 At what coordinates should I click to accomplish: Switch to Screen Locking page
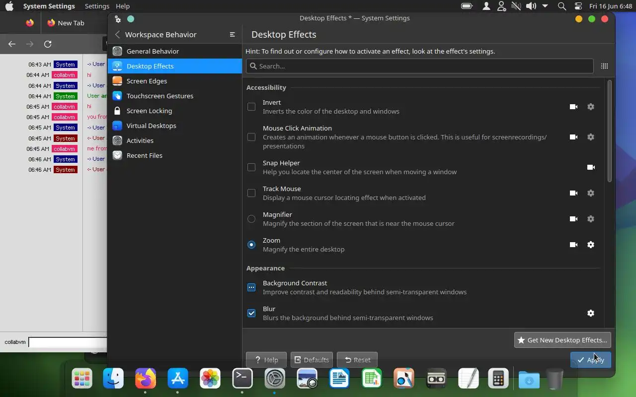[x=175, y=111]
